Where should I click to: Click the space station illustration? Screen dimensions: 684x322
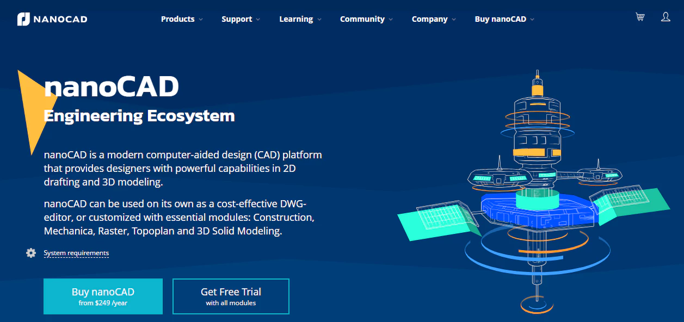point(533,191)
